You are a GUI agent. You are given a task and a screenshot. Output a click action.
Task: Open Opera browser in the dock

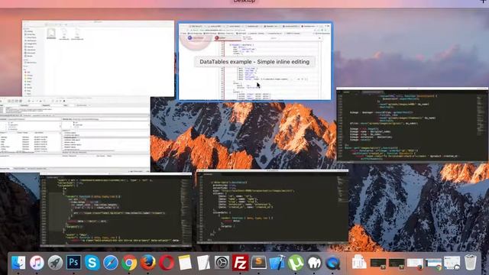click(167, 263)
